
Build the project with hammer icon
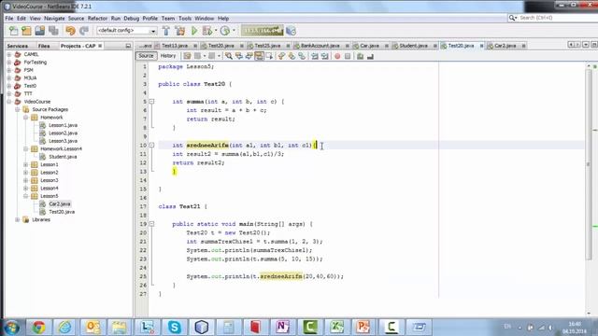pos(166,31)
